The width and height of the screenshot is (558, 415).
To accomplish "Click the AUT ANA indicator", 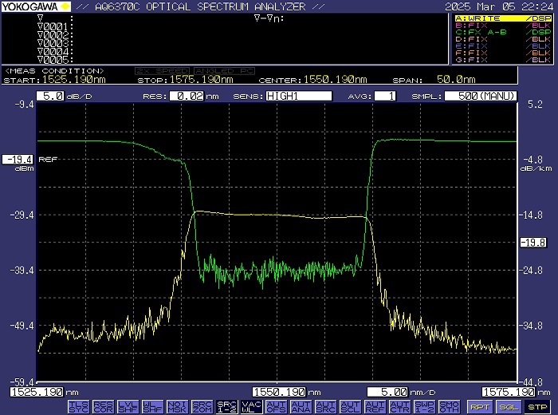I will (301, 406).
